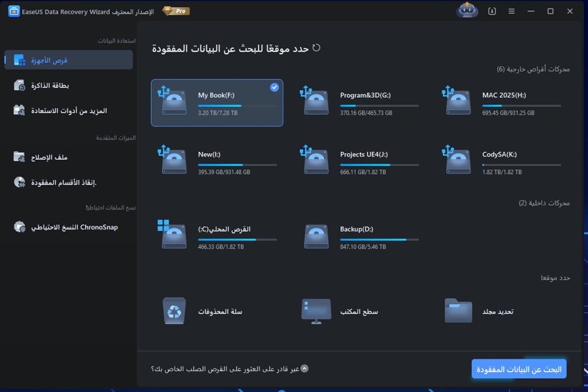Click البحث عن البيانات المفقودة search button
The height and width of the screenshot is (392, 588).
coord(519,369)
